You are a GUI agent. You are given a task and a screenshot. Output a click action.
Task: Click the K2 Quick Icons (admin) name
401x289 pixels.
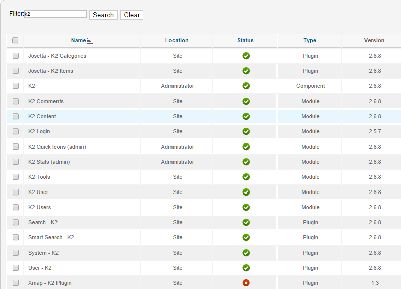tap(57, 147)
